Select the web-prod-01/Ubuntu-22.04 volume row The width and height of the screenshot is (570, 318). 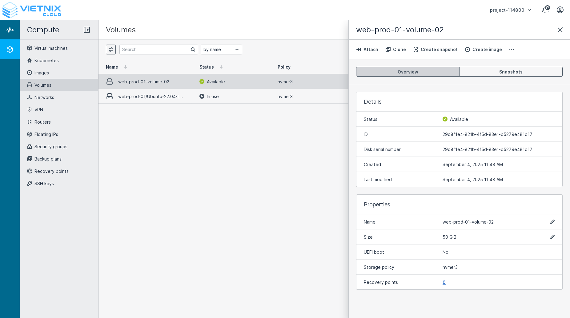(150, 97)
